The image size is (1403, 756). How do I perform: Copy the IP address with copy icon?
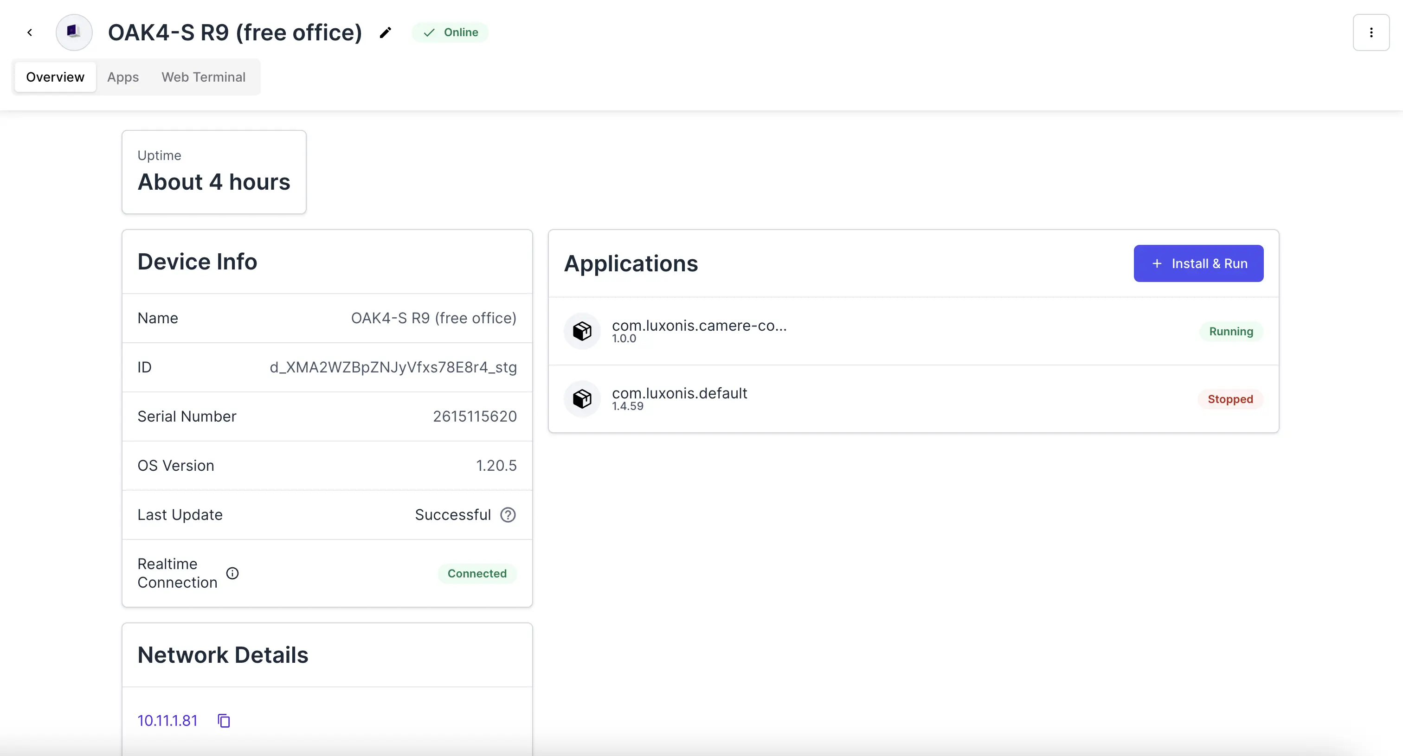(x=224, y=721)
